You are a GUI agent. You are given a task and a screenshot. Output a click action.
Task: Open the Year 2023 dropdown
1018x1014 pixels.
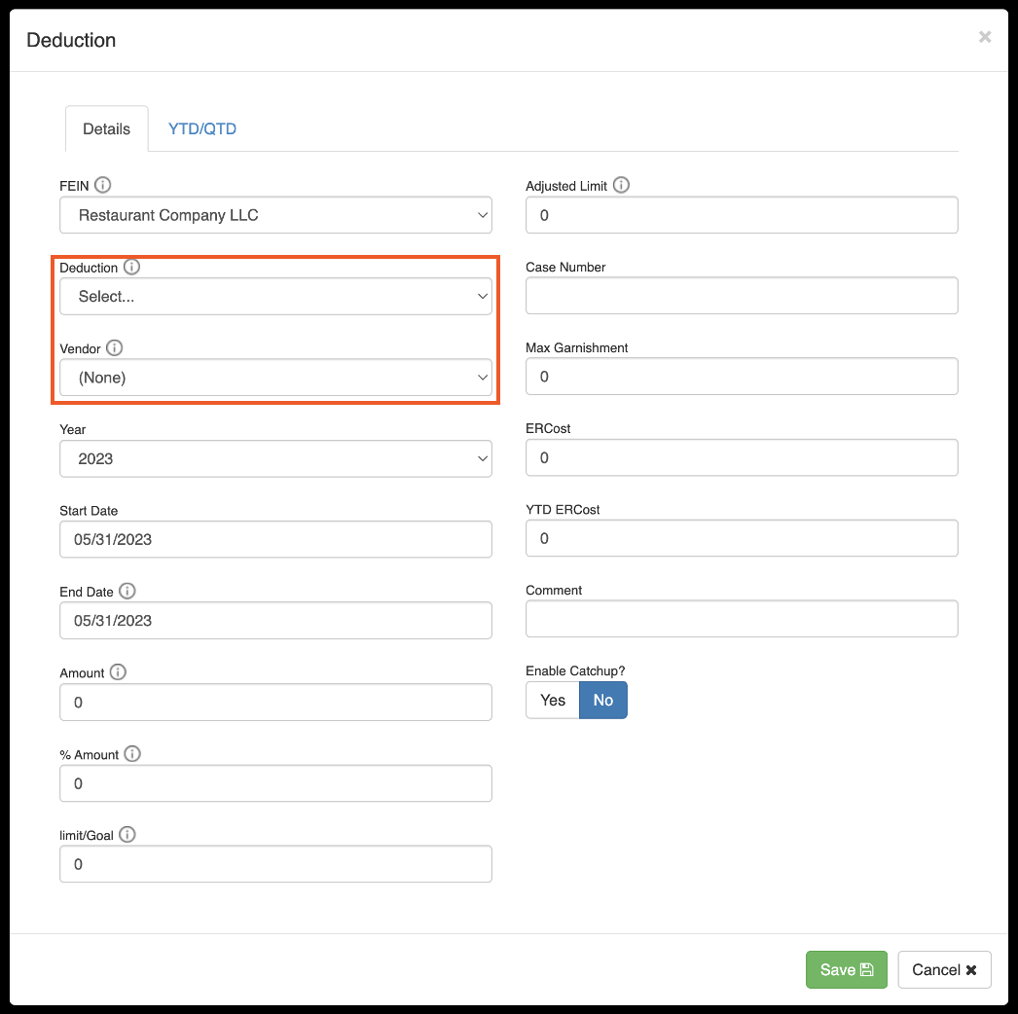(x=275, y=458)
